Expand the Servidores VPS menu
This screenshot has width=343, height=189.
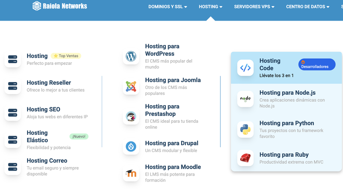point(254,7)
